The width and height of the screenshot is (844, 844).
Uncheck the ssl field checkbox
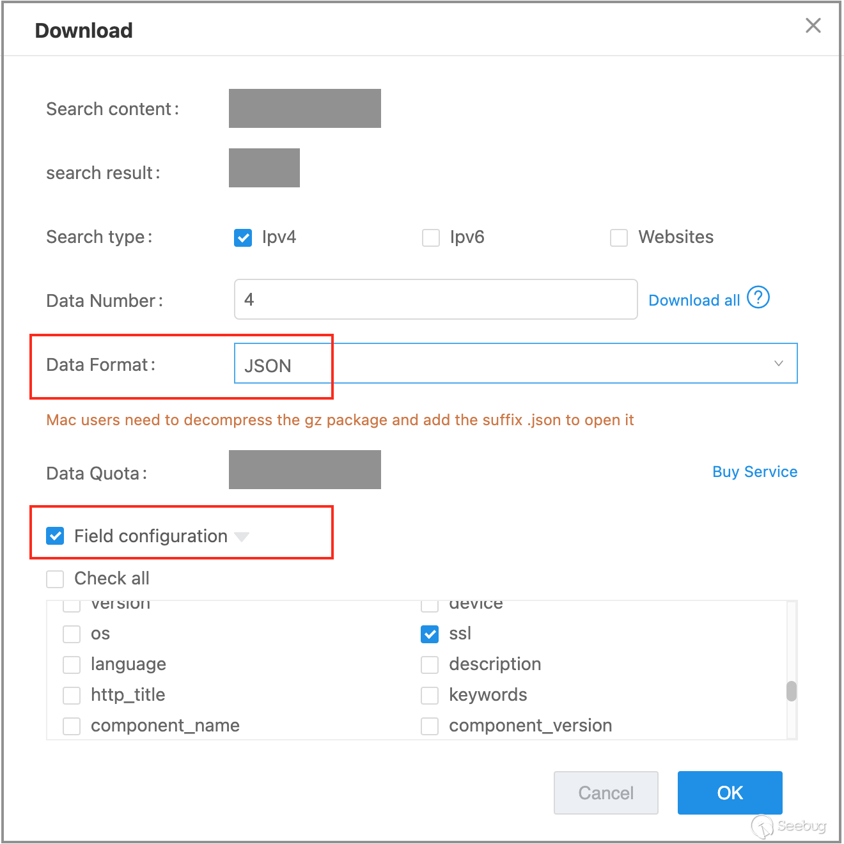pos(430,634)
